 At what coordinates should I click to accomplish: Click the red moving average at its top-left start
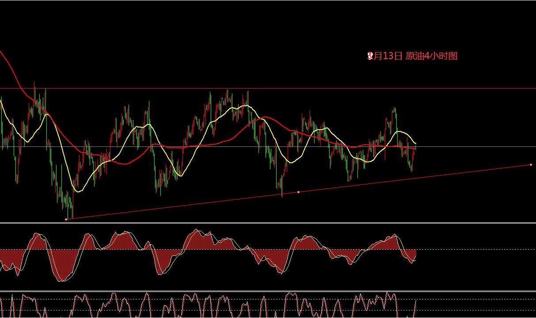(x=2, y=52)
